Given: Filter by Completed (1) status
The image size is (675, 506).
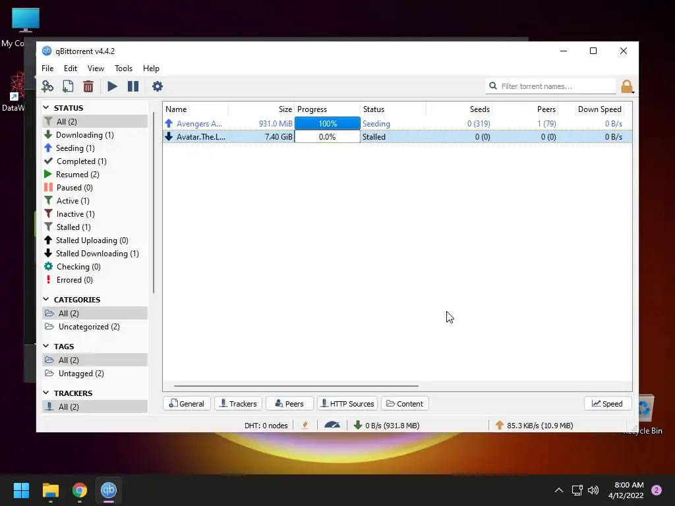Looking at the screenshot, I should point(95,161).
